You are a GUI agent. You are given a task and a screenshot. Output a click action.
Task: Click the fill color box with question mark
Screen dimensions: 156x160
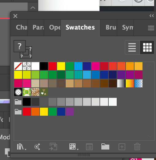[x=20, y=46]
